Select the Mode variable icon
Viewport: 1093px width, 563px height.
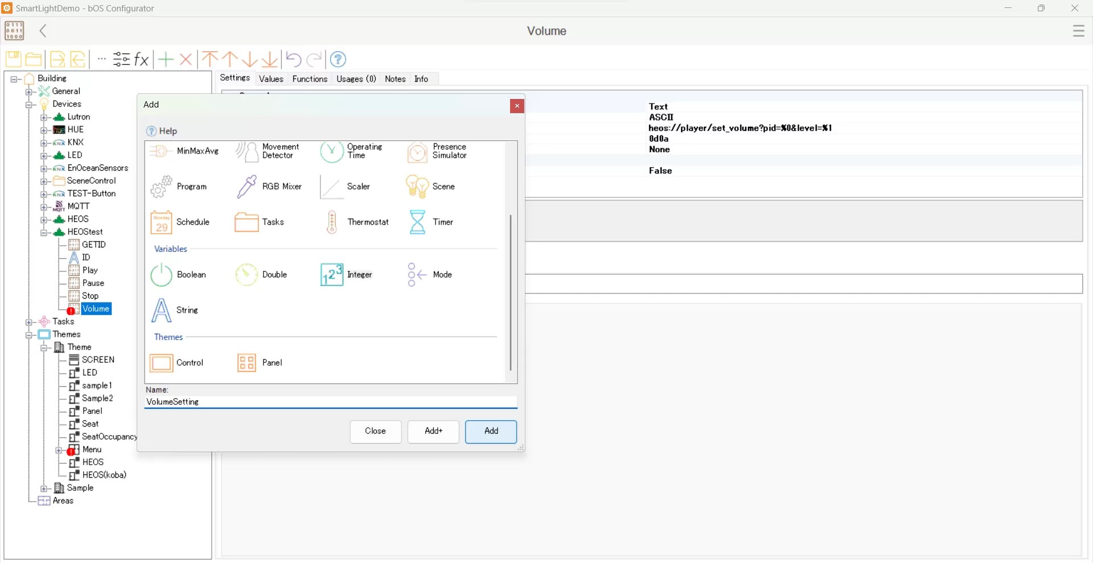[x=417, y=275]
